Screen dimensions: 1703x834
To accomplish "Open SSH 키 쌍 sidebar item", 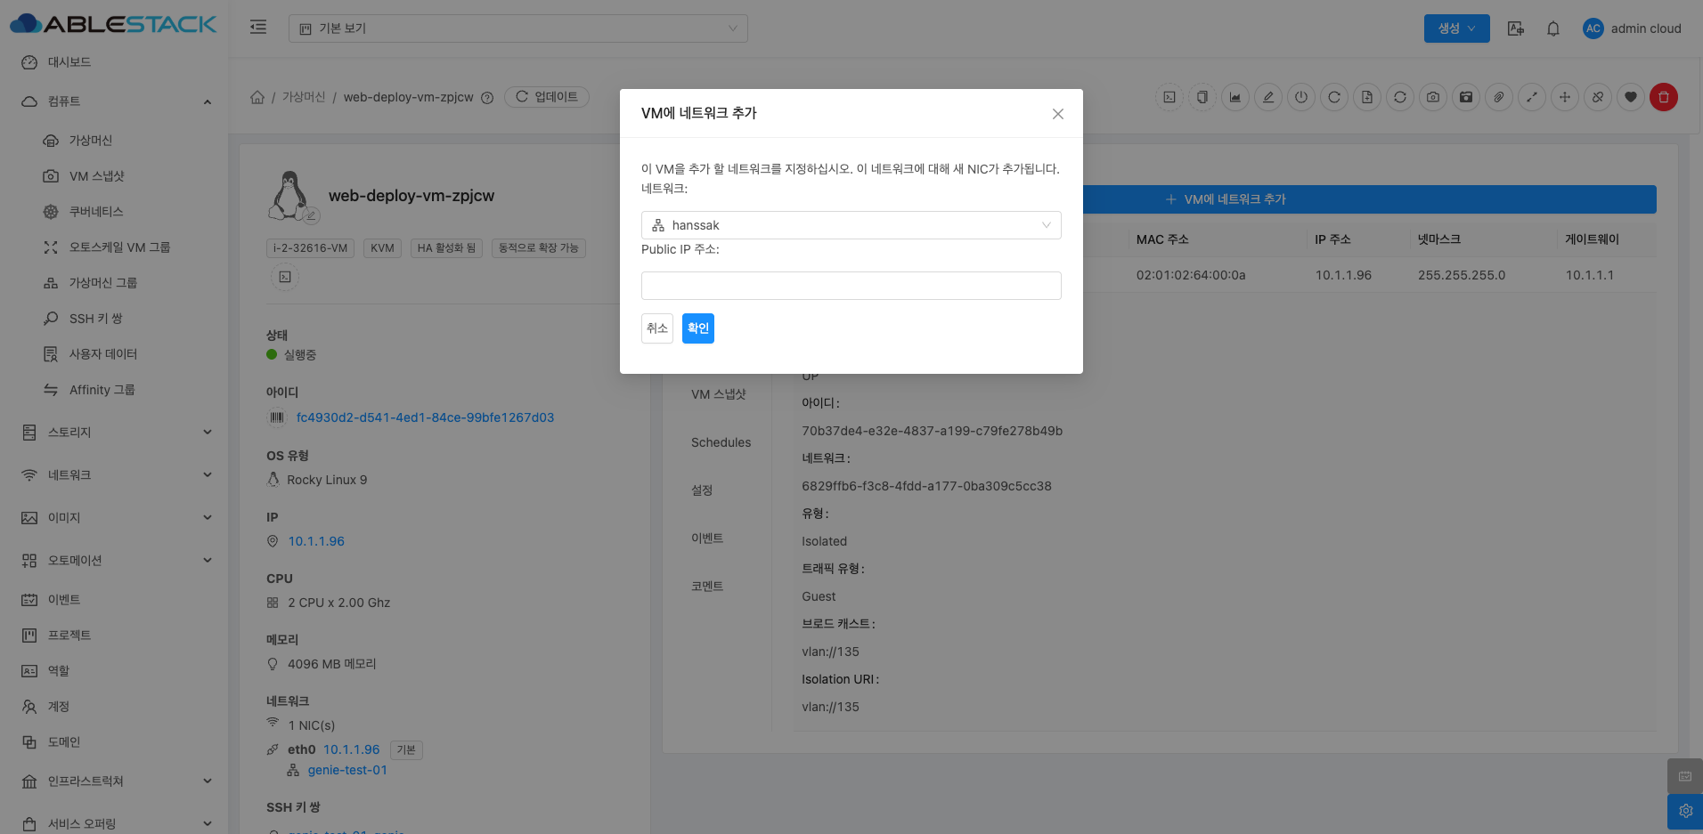I will pos(95,319).
